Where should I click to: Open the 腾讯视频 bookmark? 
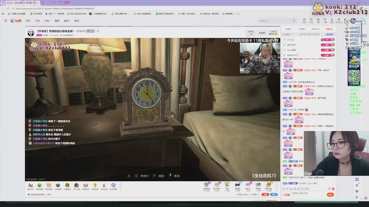(x=209, y=14)
